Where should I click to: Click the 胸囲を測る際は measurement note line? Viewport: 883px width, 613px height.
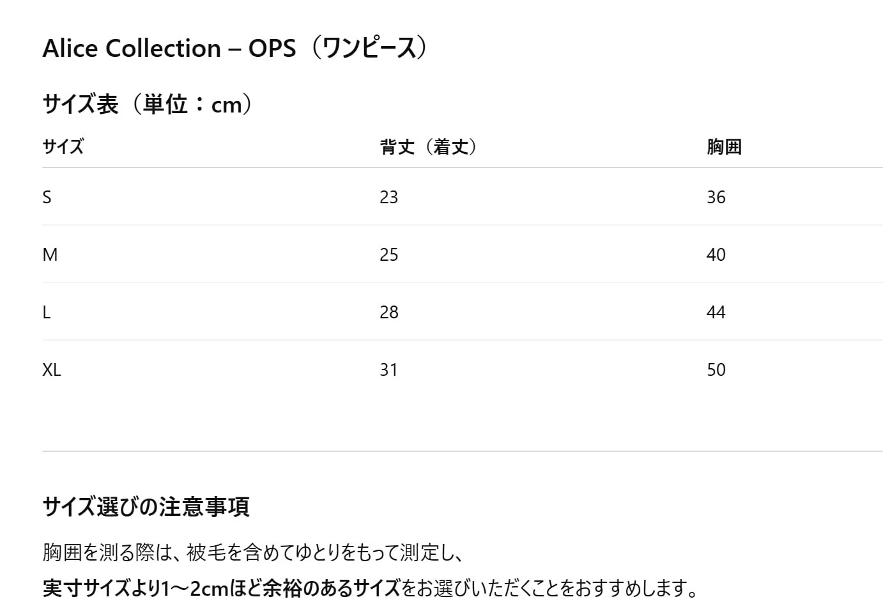coord(252,552)
